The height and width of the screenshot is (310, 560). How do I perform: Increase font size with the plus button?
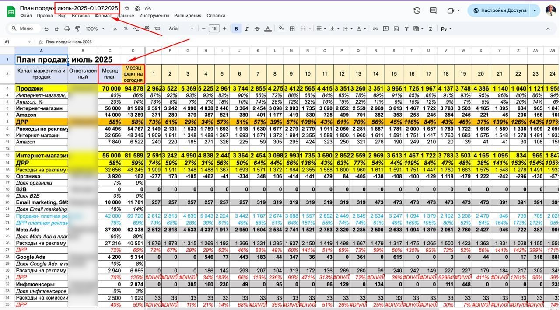coord(224,29)
